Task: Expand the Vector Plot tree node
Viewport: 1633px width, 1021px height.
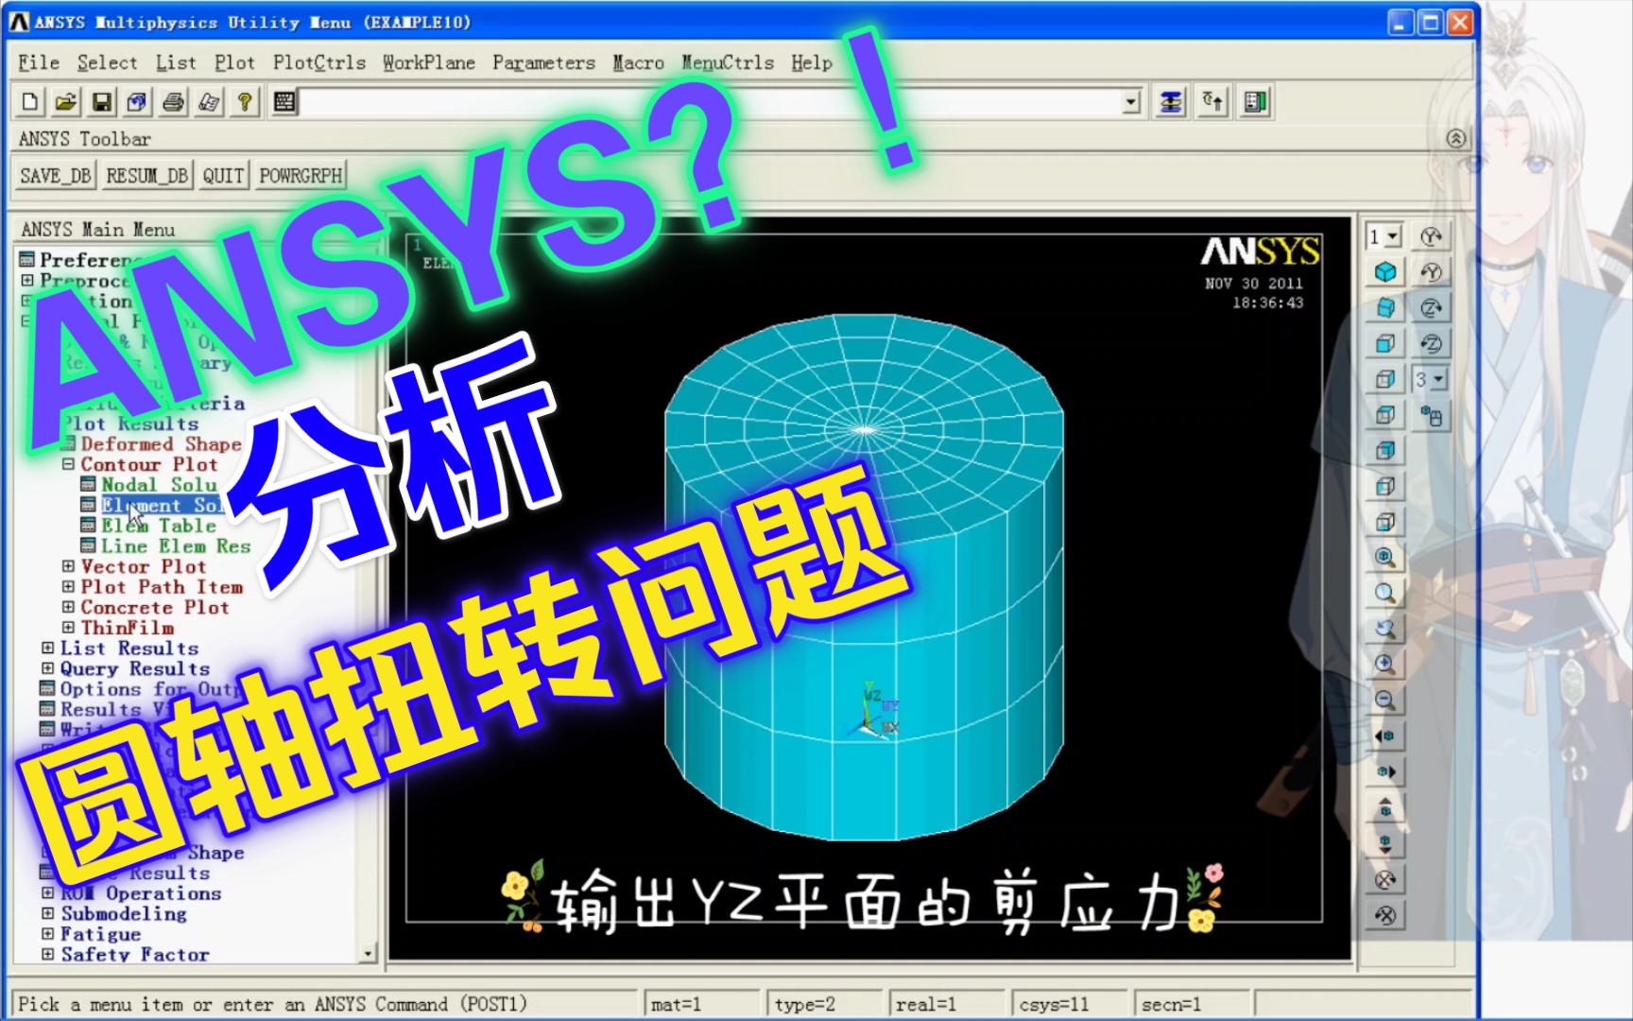Action: coord(68,566)
